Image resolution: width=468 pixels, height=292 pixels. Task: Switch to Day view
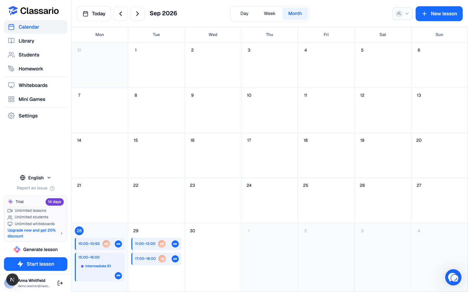point(244,14)
